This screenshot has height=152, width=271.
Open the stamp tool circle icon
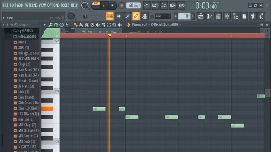pyautogui.click(x=61, y=25)
